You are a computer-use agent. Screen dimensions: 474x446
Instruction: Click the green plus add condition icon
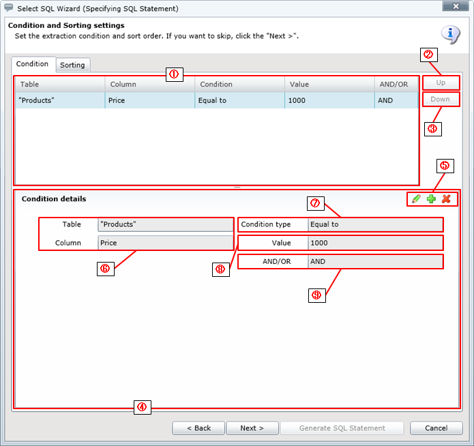click(431, 199)
